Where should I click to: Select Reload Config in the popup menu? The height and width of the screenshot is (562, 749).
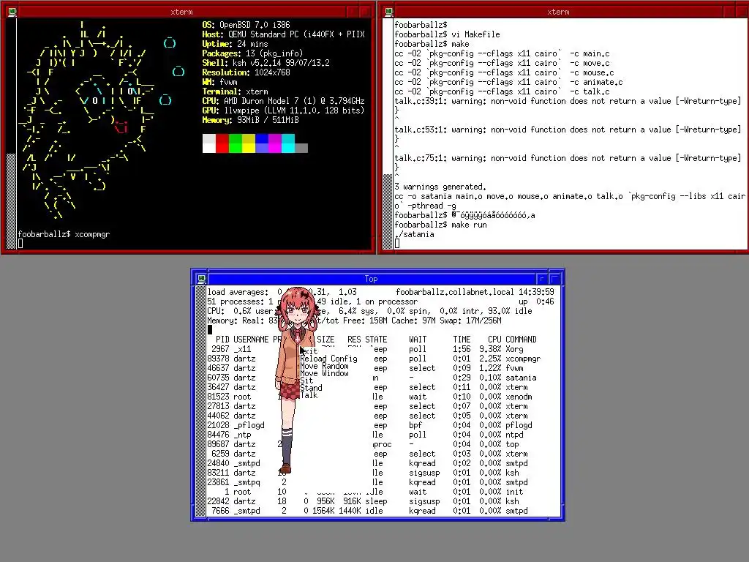[328, 359]
